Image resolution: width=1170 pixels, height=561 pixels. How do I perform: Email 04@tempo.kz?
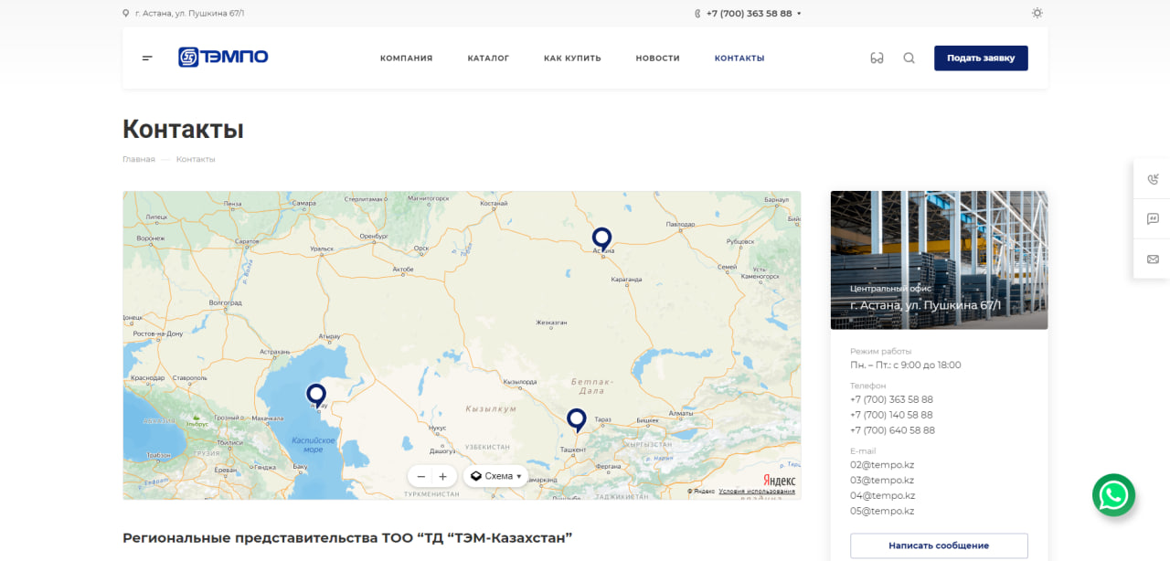882,495
